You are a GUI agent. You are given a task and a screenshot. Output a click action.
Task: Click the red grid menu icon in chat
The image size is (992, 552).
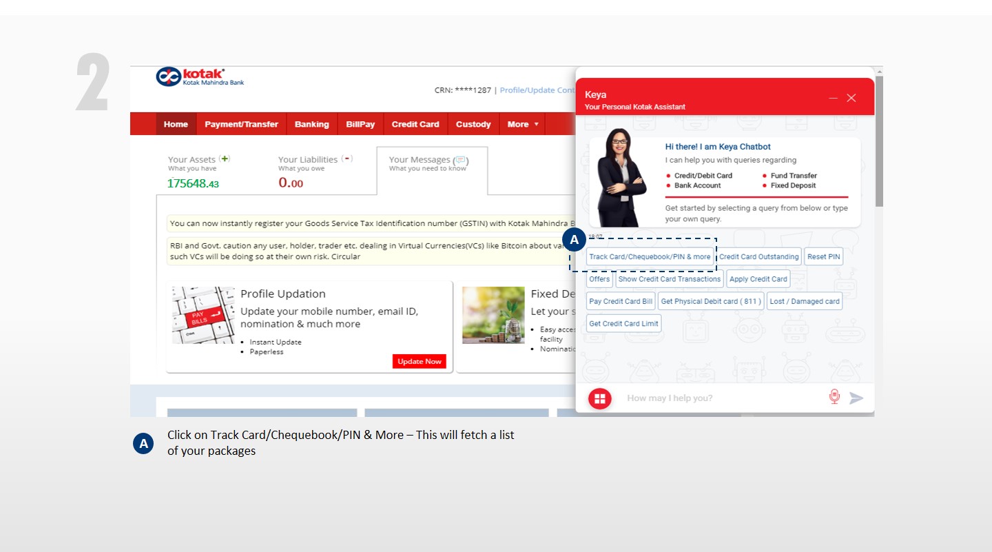pos(599,398)
